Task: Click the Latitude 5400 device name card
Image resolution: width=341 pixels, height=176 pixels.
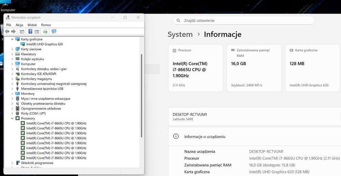Action: pos(254,117)
